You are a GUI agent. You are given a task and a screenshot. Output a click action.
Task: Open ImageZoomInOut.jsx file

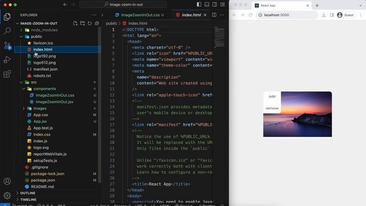point(54,102)
